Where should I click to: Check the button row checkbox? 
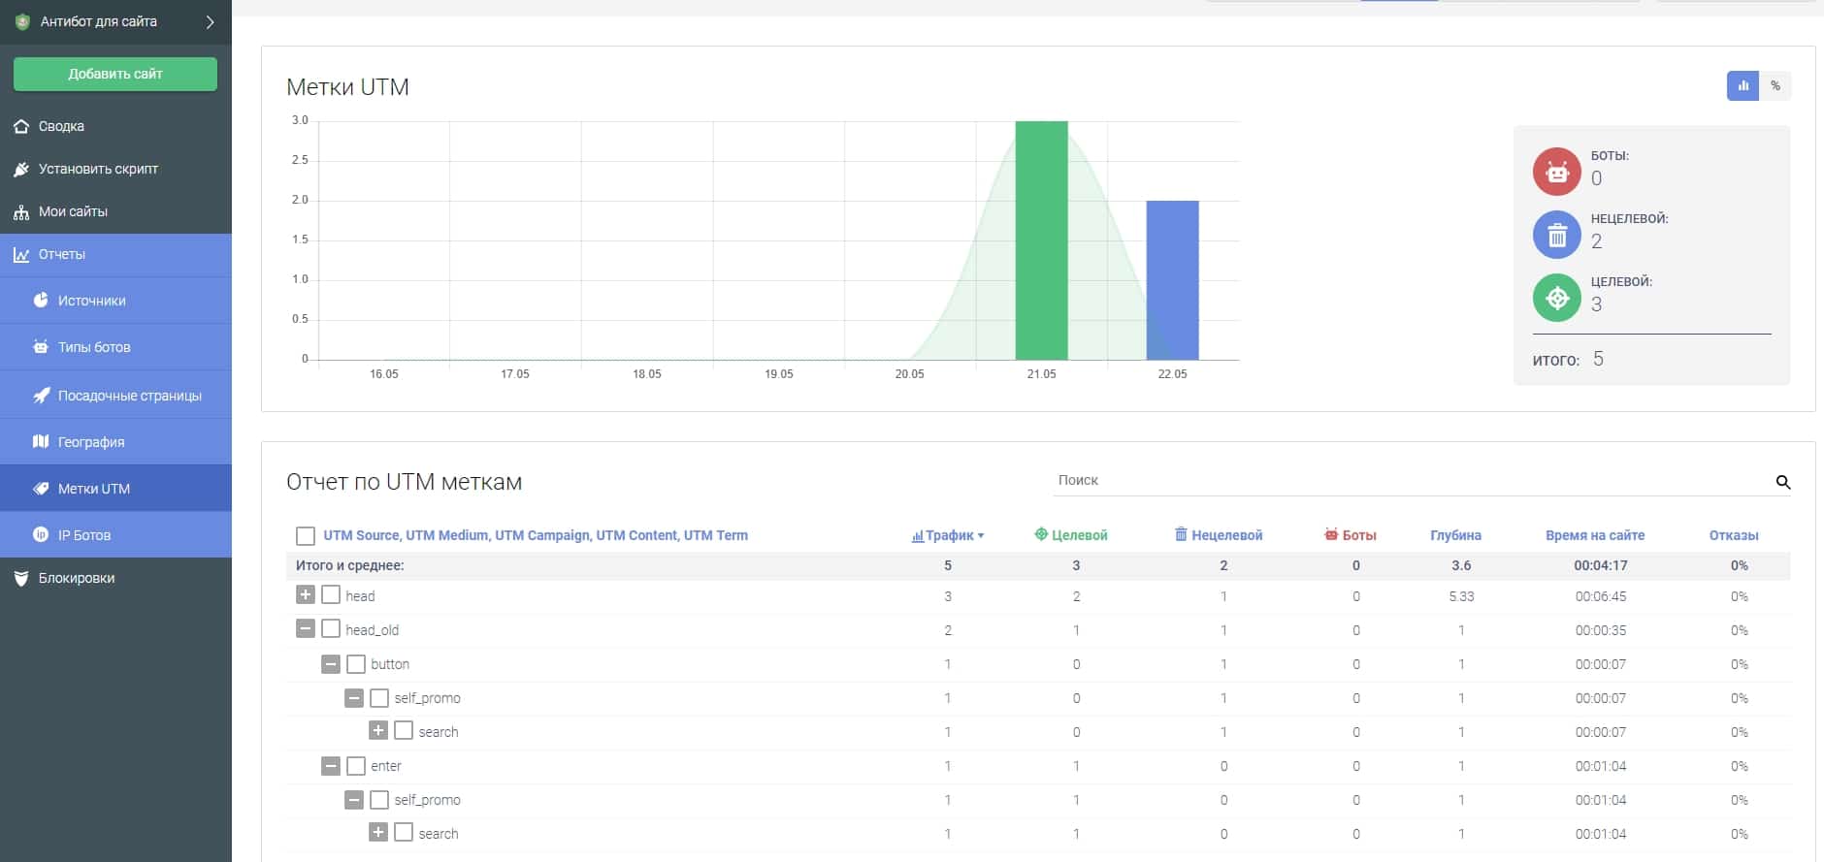pos(356,663)
